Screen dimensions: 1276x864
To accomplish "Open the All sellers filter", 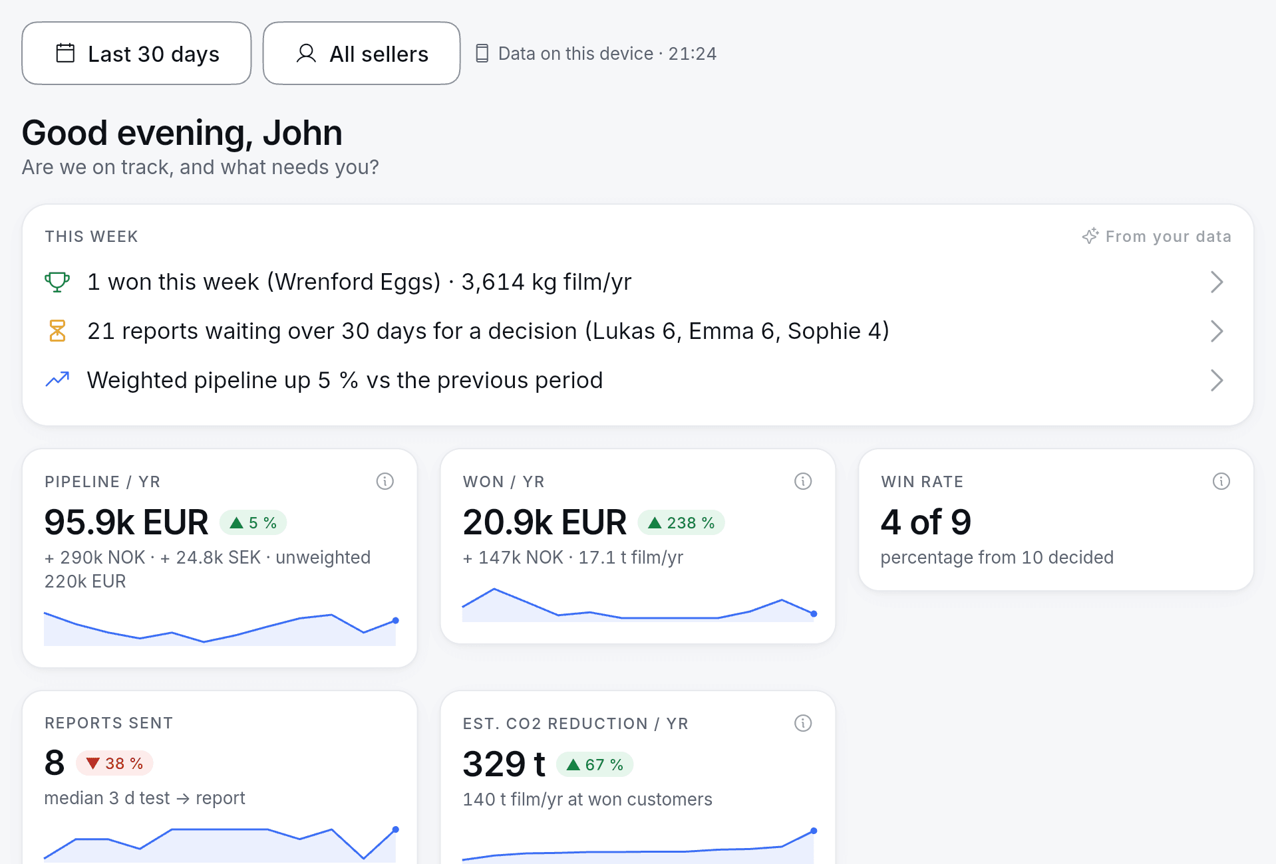I will point(361,53).
